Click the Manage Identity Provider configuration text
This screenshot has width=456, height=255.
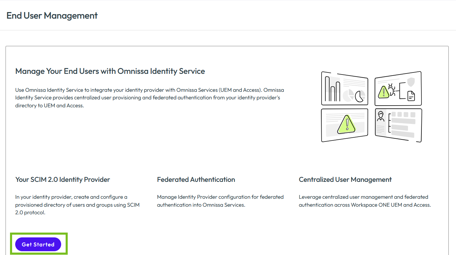(220, 201)
